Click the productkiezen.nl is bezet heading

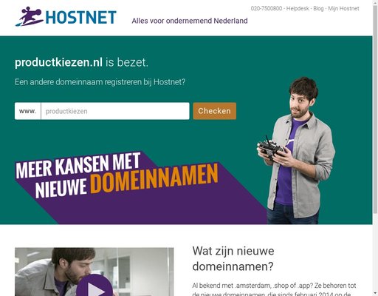pos(81,62)
